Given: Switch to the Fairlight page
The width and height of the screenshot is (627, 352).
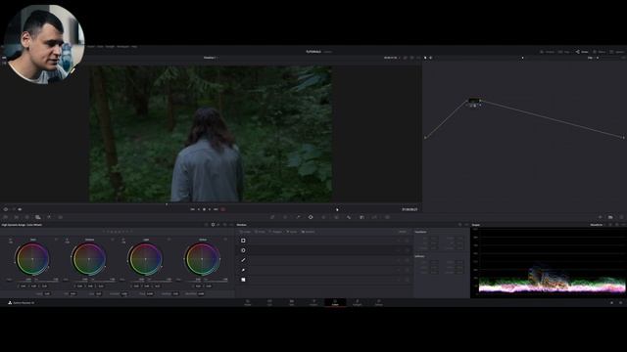Looking at the screenshot, I should [x=357, y=302].
